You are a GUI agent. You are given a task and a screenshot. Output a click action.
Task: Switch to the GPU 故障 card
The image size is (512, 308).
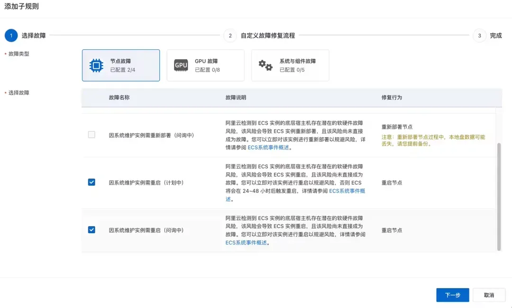point(206,65)
